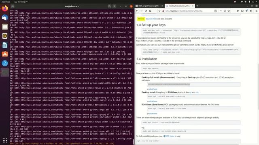This screenshot has width=259, height=145.
Task: Click the apt-key adv keyserver command box
Action: [x=191, y=32]
